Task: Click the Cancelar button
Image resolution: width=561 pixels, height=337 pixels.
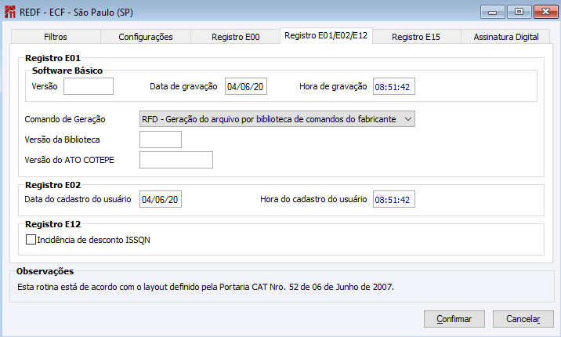Action: click(x=523, y=319)
